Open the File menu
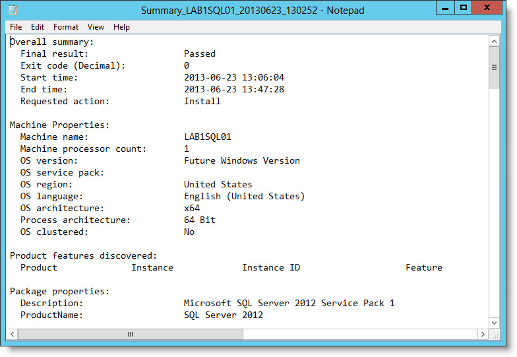Viewport: 517px width, 357px height. tap(16, 27)
